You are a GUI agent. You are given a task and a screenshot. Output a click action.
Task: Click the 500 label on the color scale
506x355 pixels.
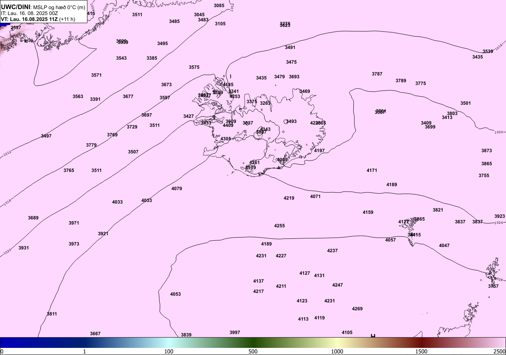pos(253,351)
